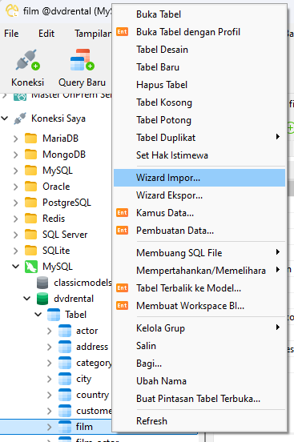Choose Salin from context menu
Image resolution: width=294 pixels, height=442 pixels.
point(199,346)
